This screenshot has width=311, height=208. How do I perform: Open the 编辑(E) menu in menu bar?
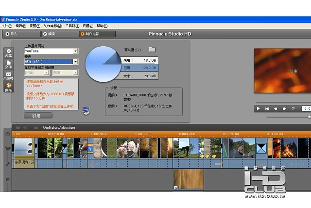click(x=20, y=26)
